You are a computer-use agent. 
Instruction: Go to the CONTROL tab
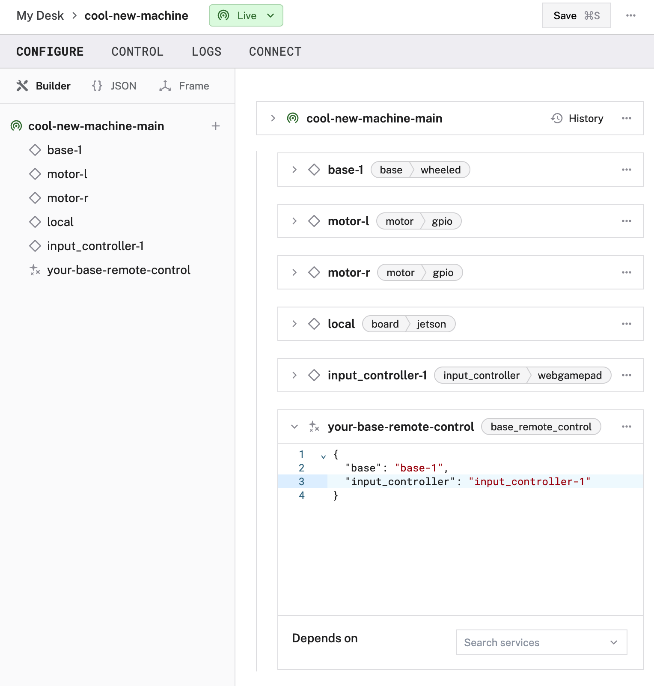point(137,52)
